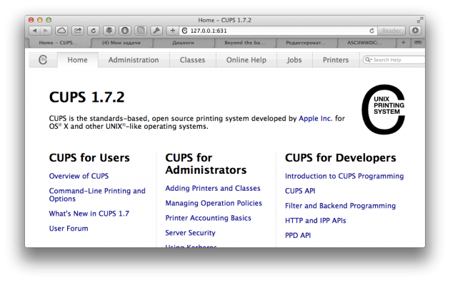Click into the Search Help field
450x282 pixels.
(394, 60)
